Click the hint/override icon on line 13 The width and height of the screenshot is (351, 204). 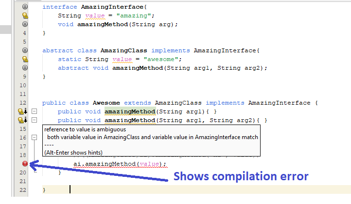(x=22, y=111)
